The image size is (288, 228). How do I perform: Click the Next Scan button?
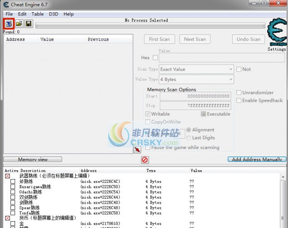click(195, 39)
